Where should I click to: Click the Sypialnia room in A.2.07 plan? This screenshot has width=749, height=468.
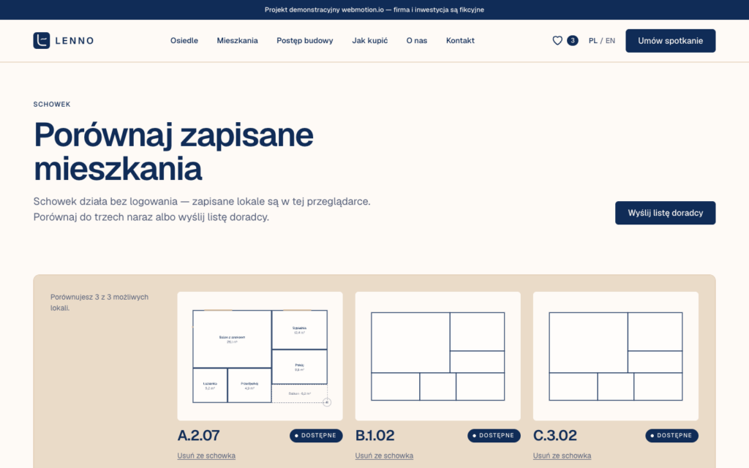coord(299,330)
